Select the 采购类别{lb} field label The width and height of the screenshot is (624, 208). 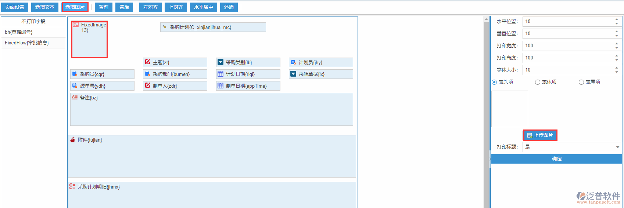coord(239,62)
